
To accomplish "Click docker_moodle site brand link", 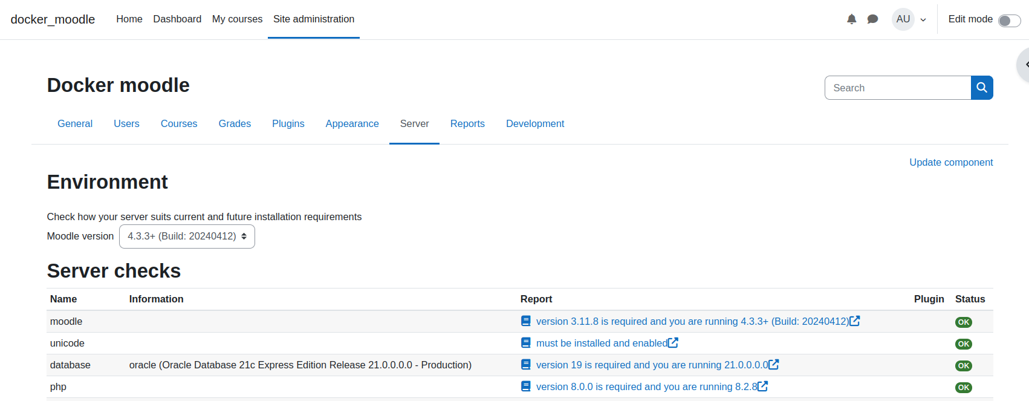I will [x=53, y=19].
